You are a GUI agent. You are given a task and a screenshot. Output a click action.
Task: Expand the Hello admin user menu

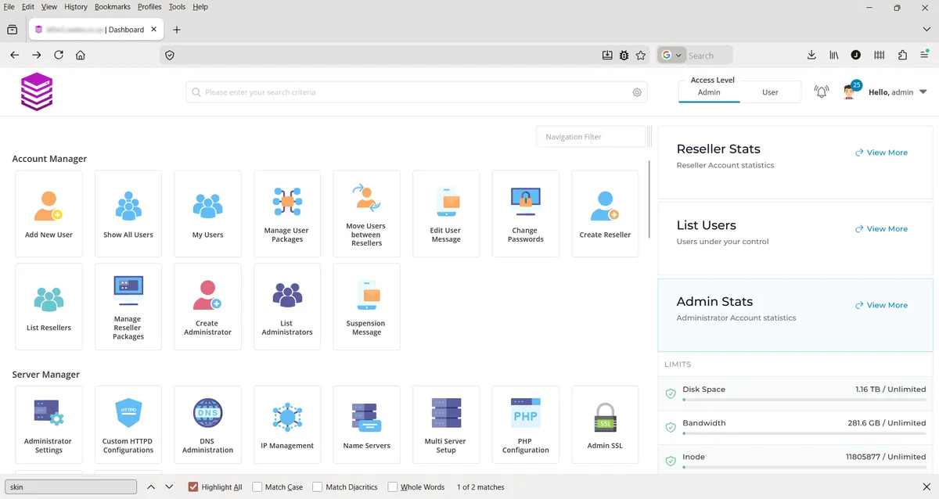[898, 92]
